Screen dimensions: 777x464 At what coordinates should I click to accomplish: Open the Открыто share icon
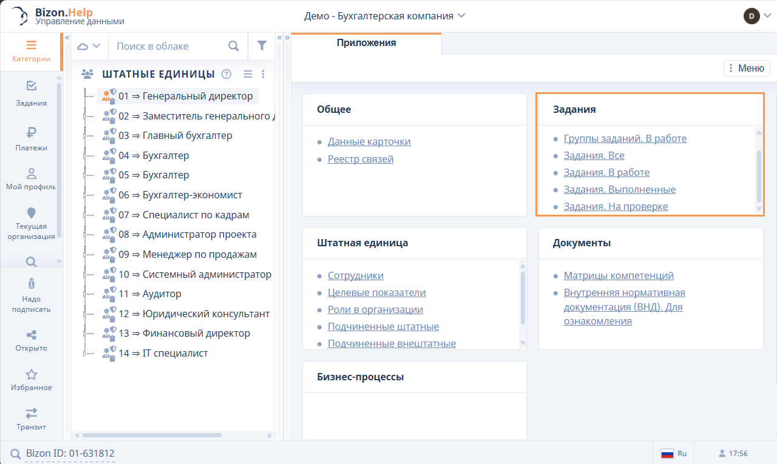click(x=31, y=335)
